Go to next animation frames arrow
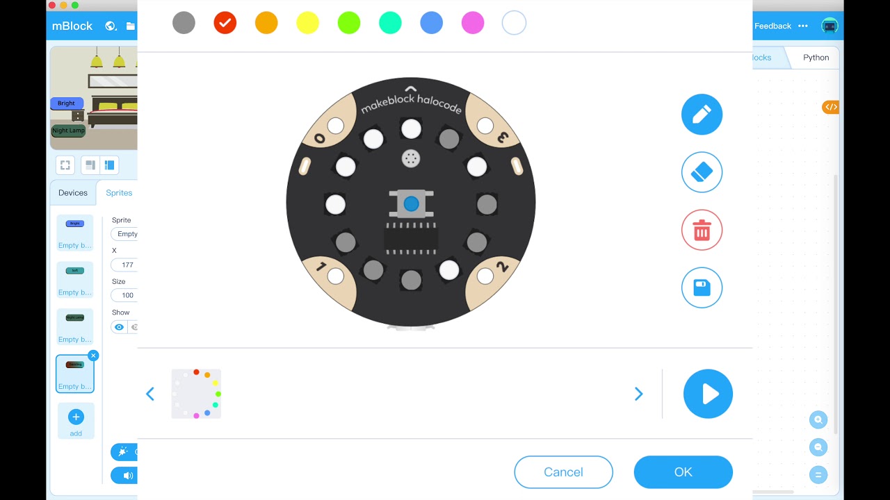Viewport: 890px width, 500px height. (638, 394)
